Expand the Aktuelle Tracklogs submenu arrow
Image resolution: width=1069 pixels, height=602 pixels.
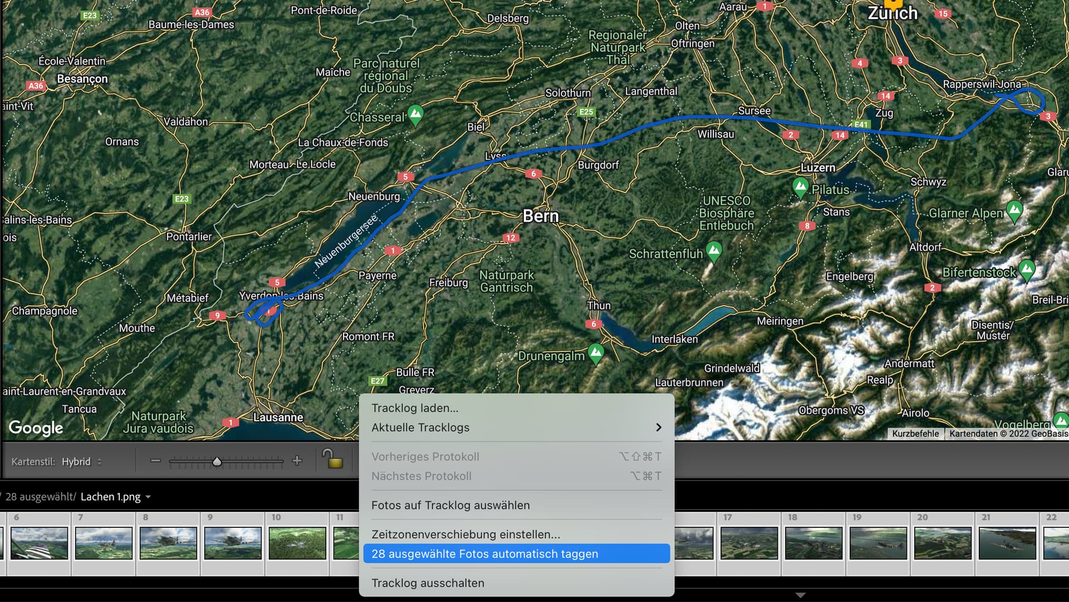[x=658, y=427]
